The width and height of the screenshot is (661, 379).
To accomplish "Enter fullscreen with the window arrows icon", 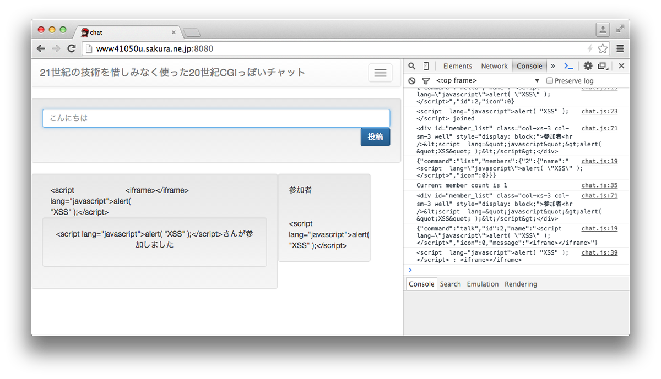I will pyautogui.click(x=620, y=29).
